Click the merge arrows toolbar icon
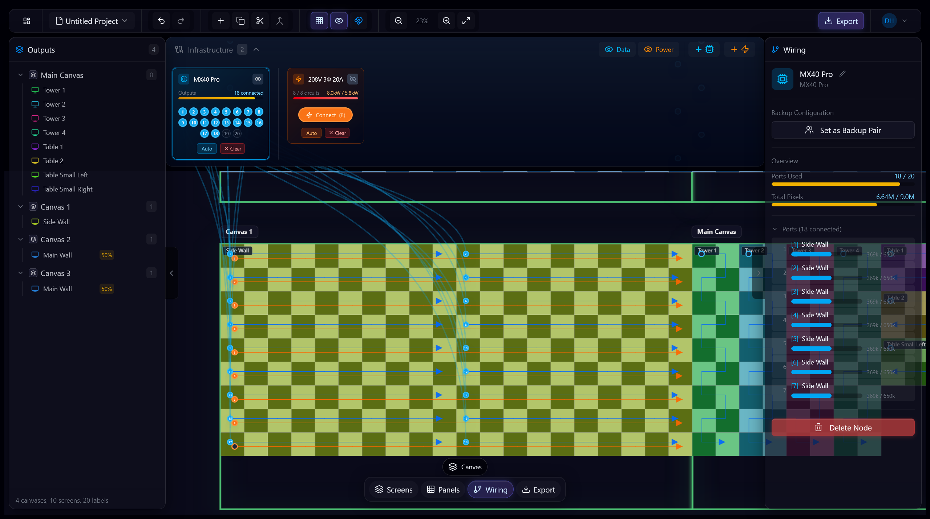Screen dimensions: 930x519 [280, 21]
